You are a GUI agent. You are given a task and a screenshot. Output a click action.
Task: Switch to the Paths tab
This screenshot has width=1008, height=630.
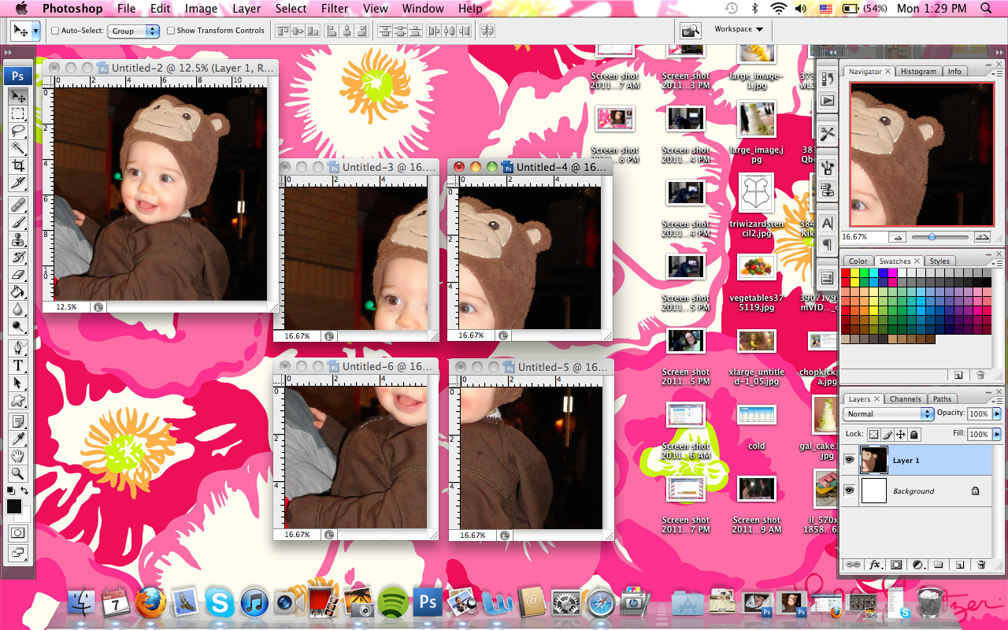[942, 399]
